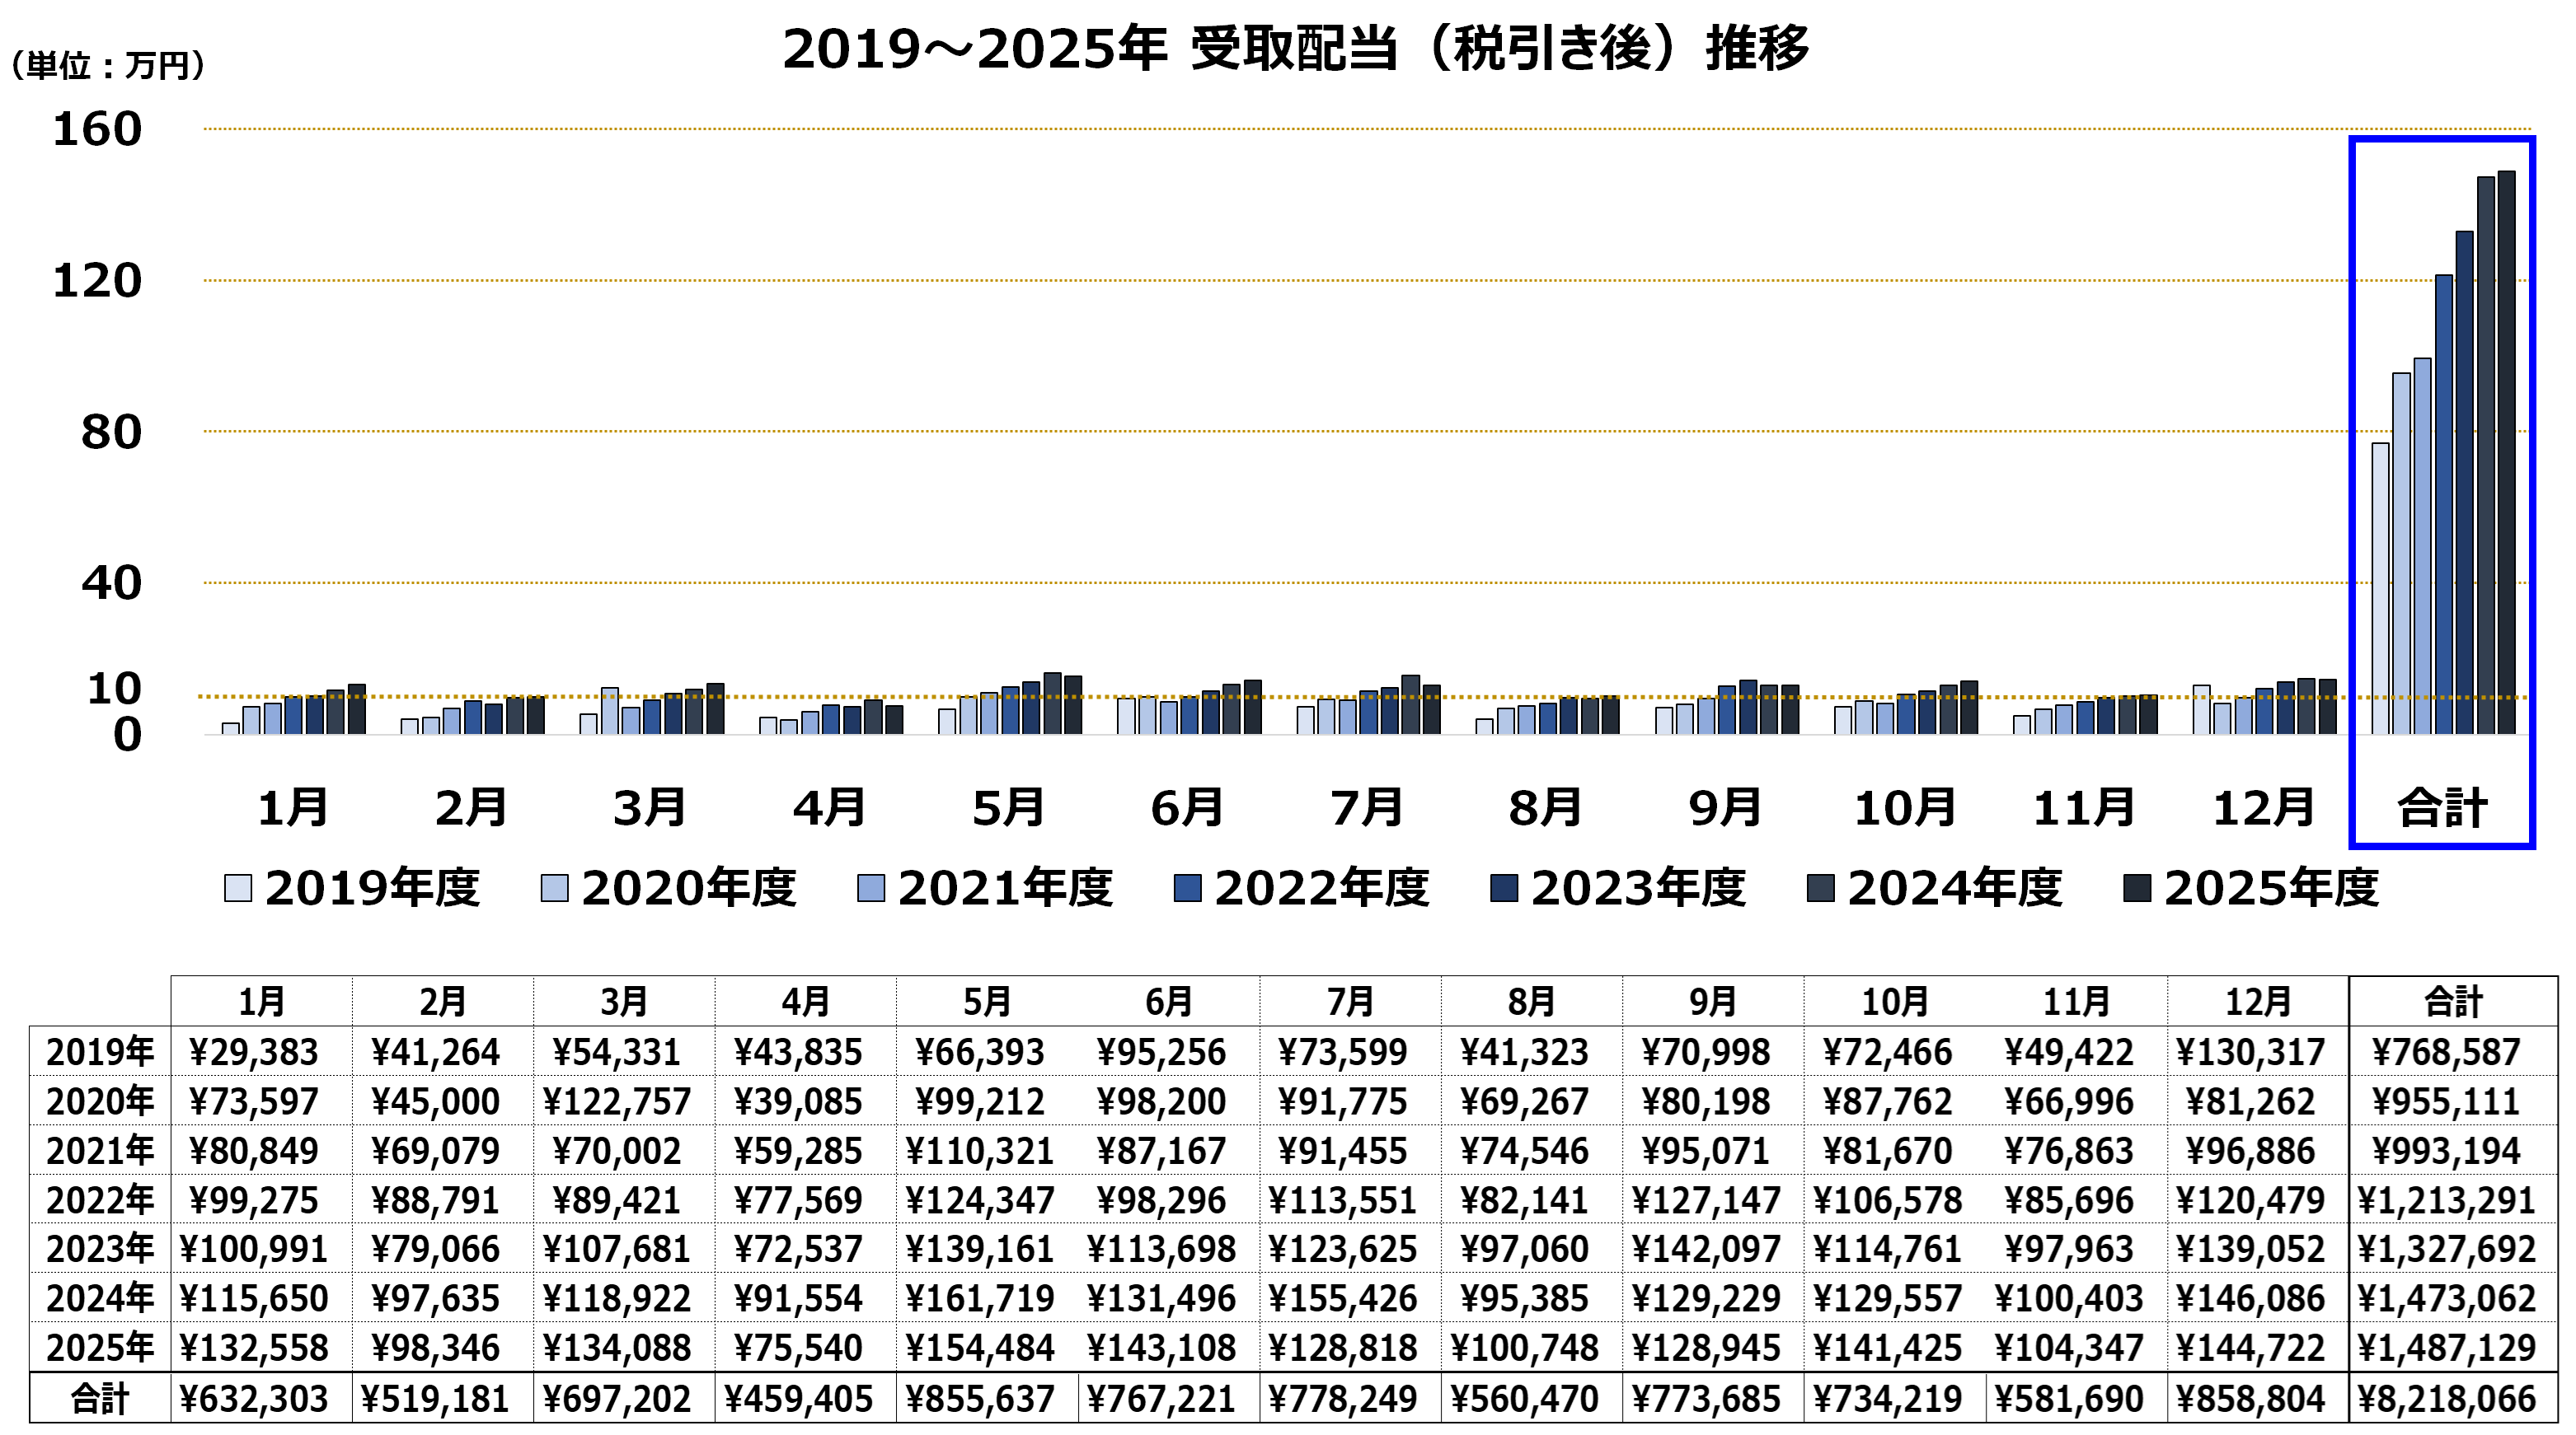Click the 2025年度 legend color swatch

2137,887
